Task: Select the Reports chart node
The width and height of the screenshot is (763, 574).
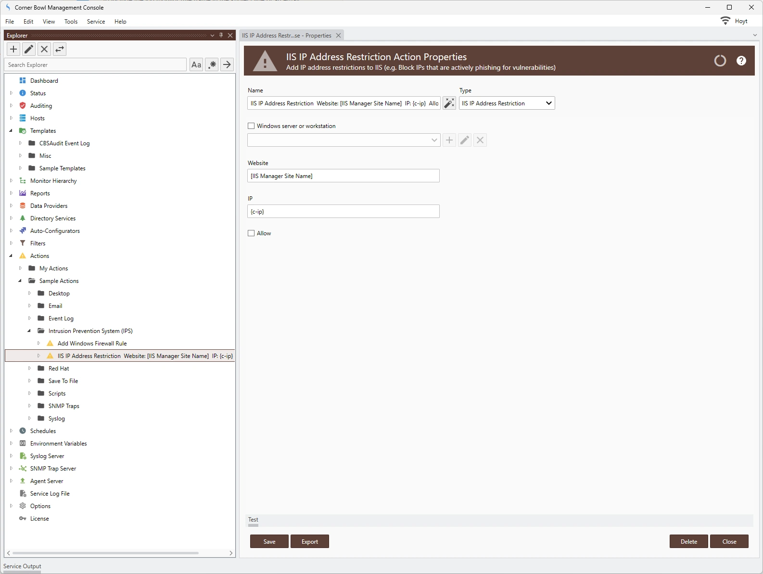Action: click(x=40, y=193)
